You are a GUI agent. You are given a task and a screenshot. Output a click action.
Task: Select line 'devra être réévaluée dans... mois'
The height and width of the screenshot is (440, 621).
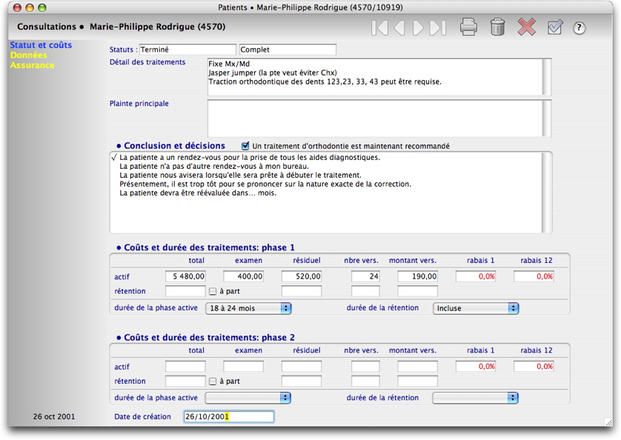pyautogui.click(x=198, y=193)
